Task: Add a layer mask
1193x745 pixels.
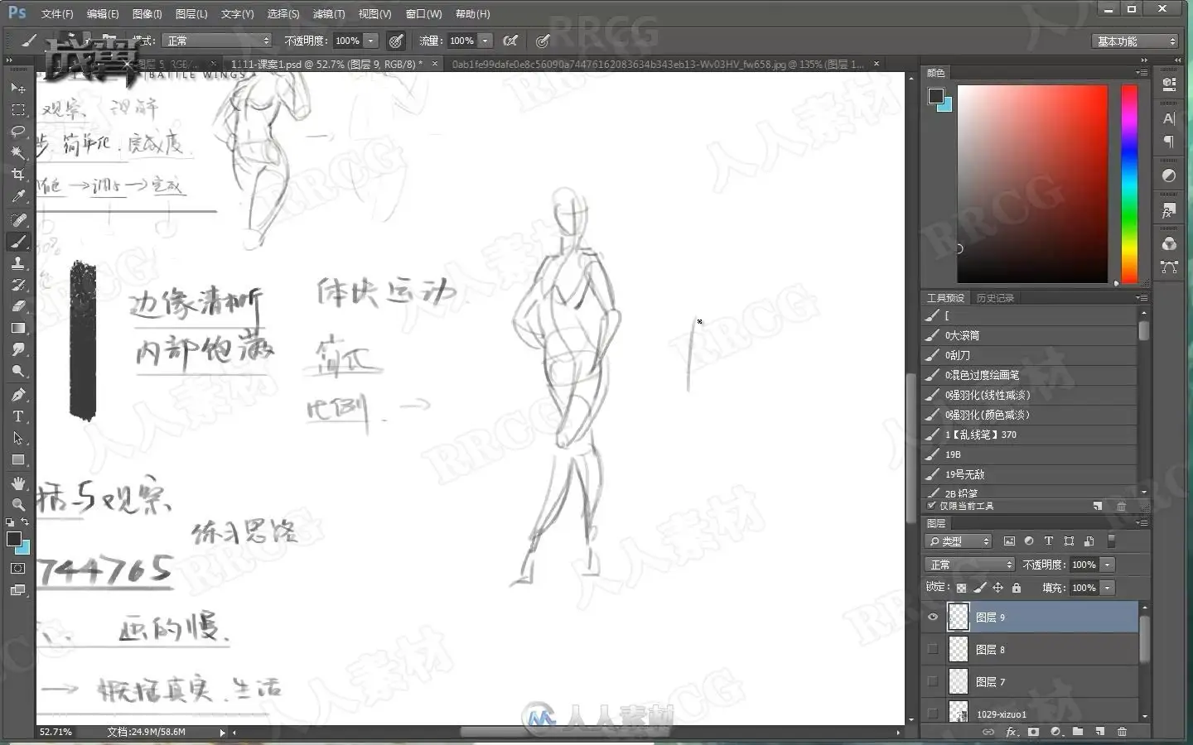Action: tap(1033, 732)
